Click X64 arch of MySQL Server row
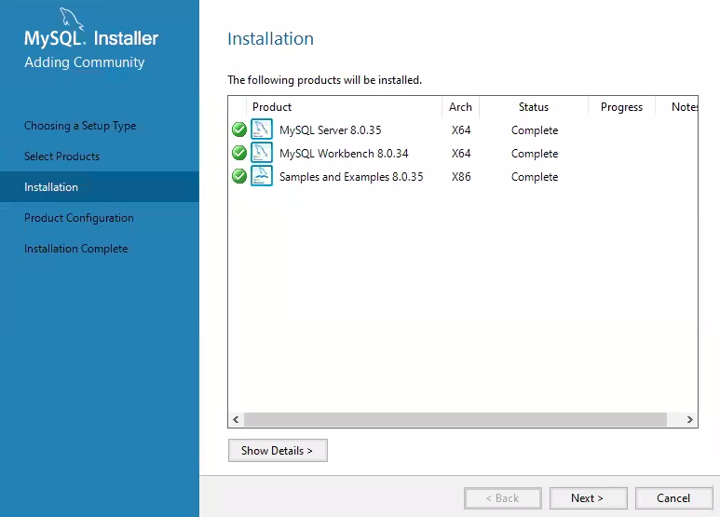 click(461, 129)
